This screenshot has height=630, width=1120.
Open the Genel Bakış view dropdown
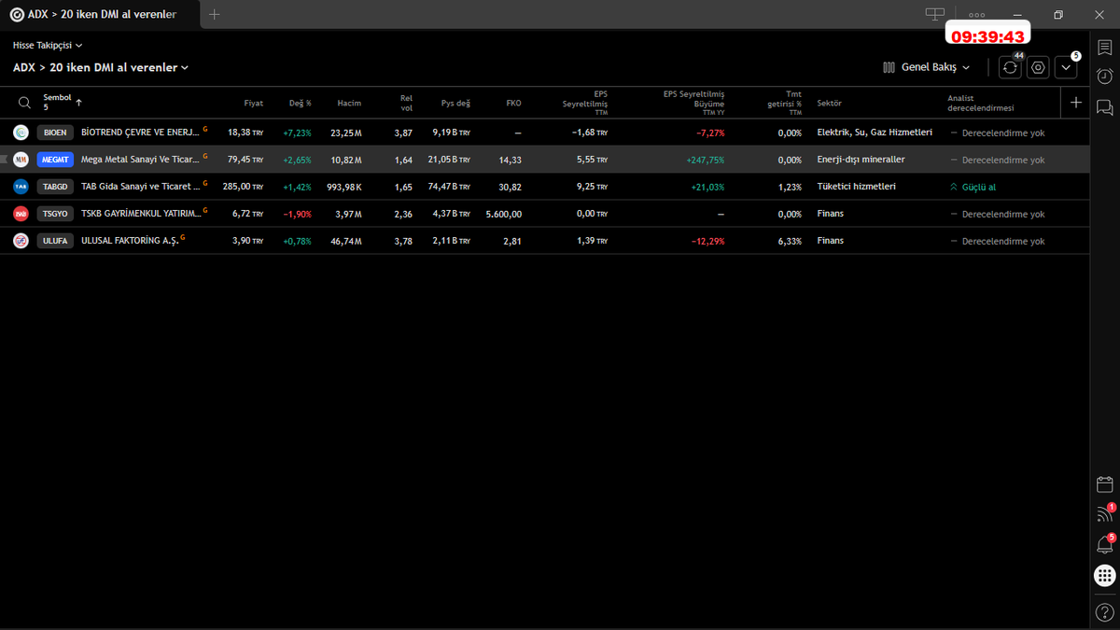pos(927,67)
